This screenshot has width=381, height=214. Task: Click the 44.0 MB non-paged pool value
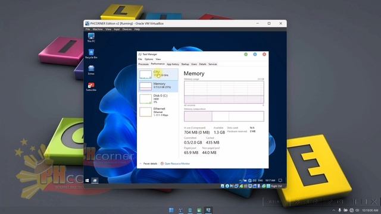(209, 153)
